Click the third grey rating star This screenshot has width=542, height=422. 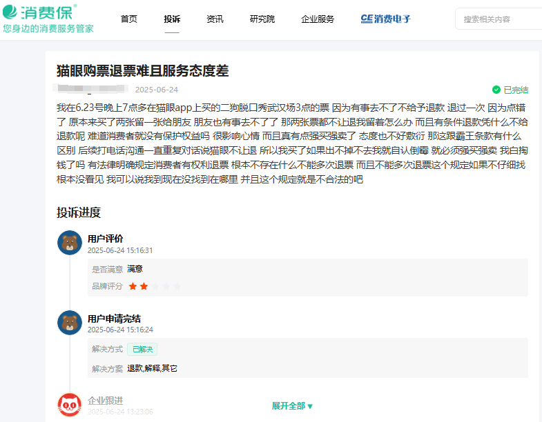click(155, 286)
